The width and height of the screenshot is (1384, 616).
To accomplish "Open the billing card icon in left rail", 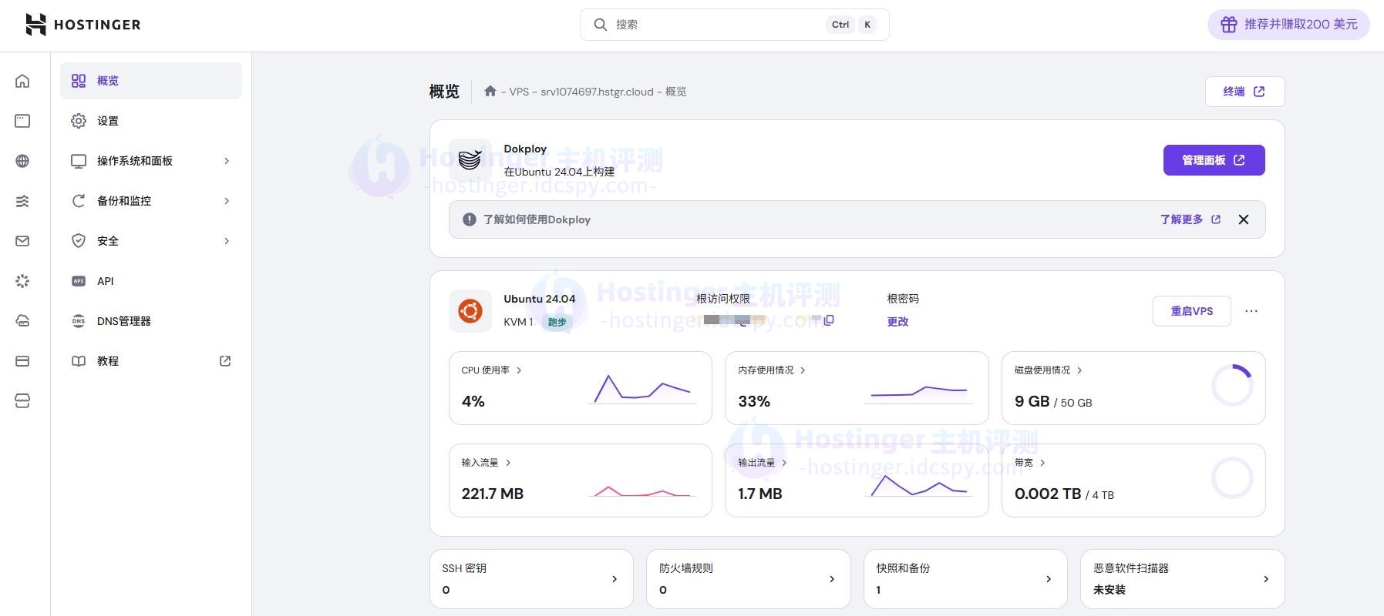I will 22,361.
